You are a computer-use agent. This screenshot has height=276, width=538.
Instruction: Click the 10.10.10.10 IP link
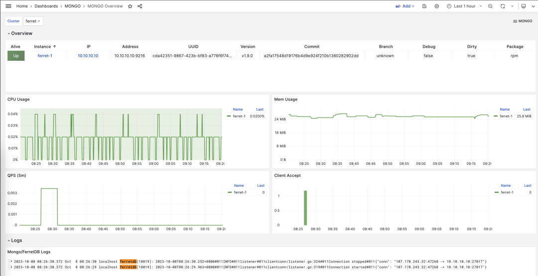(x=88, y=56)
